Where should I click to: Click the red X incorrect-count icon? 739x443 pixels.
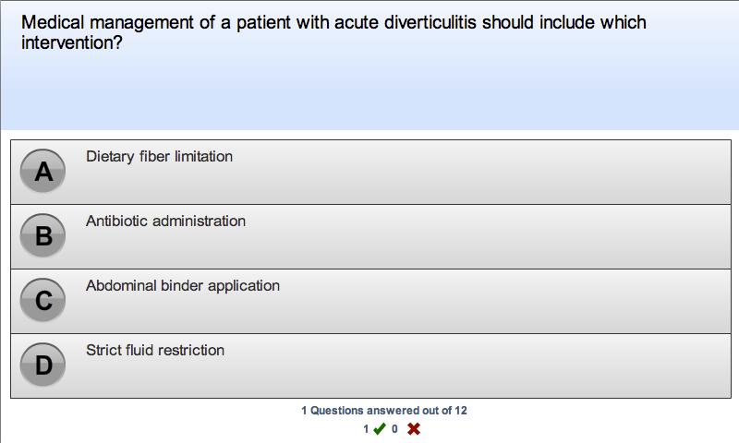(x=413, y=429)
